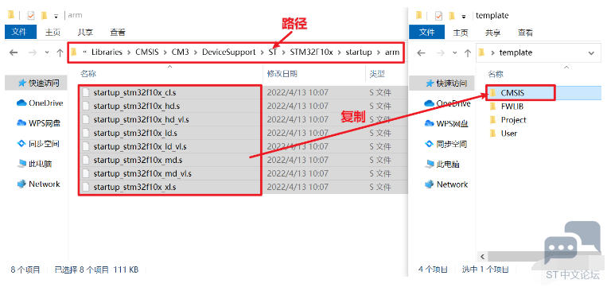Click properties quick-access icon in arm title bar
Viewport: 607px width, 287px height.
31,15
